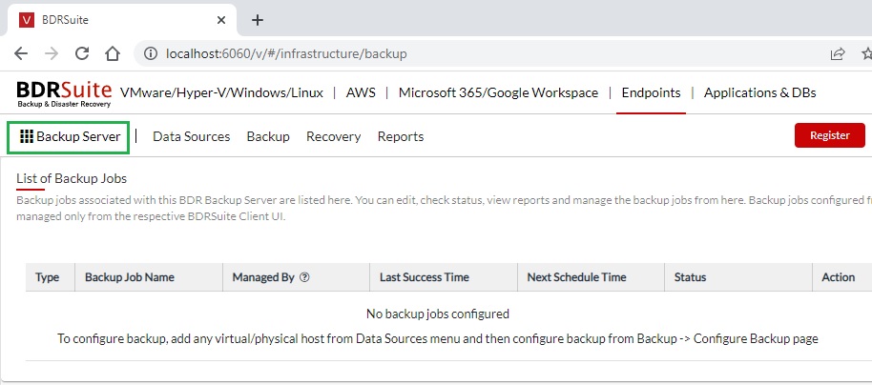The height and width of the screenshot is (385, 872).
Task: Click the Backup Server label
Action: [78, 136]
